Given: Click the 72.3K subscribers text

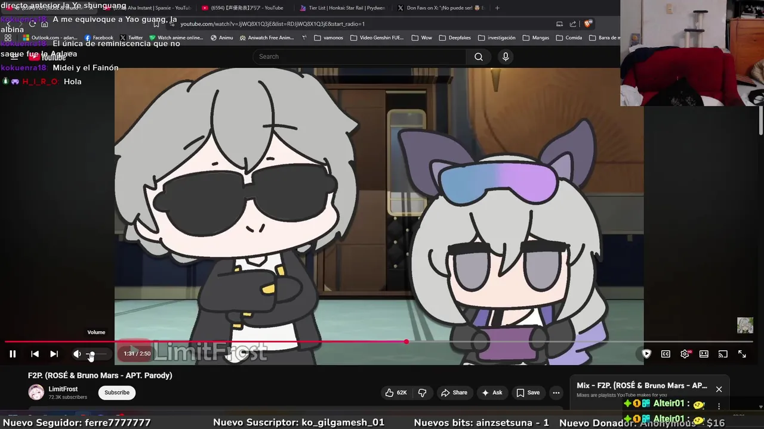Looking at the screenshot, I should (x=68, y=397).
